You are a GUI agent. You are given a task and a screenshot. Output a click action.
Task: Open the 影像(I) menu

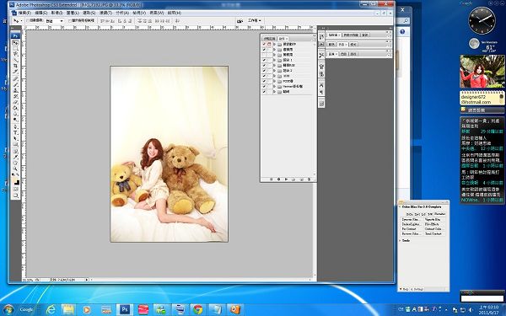[57, 13]
